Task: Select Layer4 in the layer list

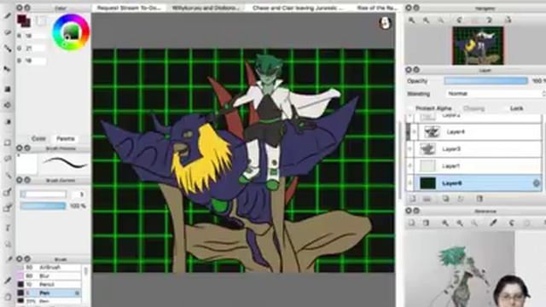Action: coord(473,132)
